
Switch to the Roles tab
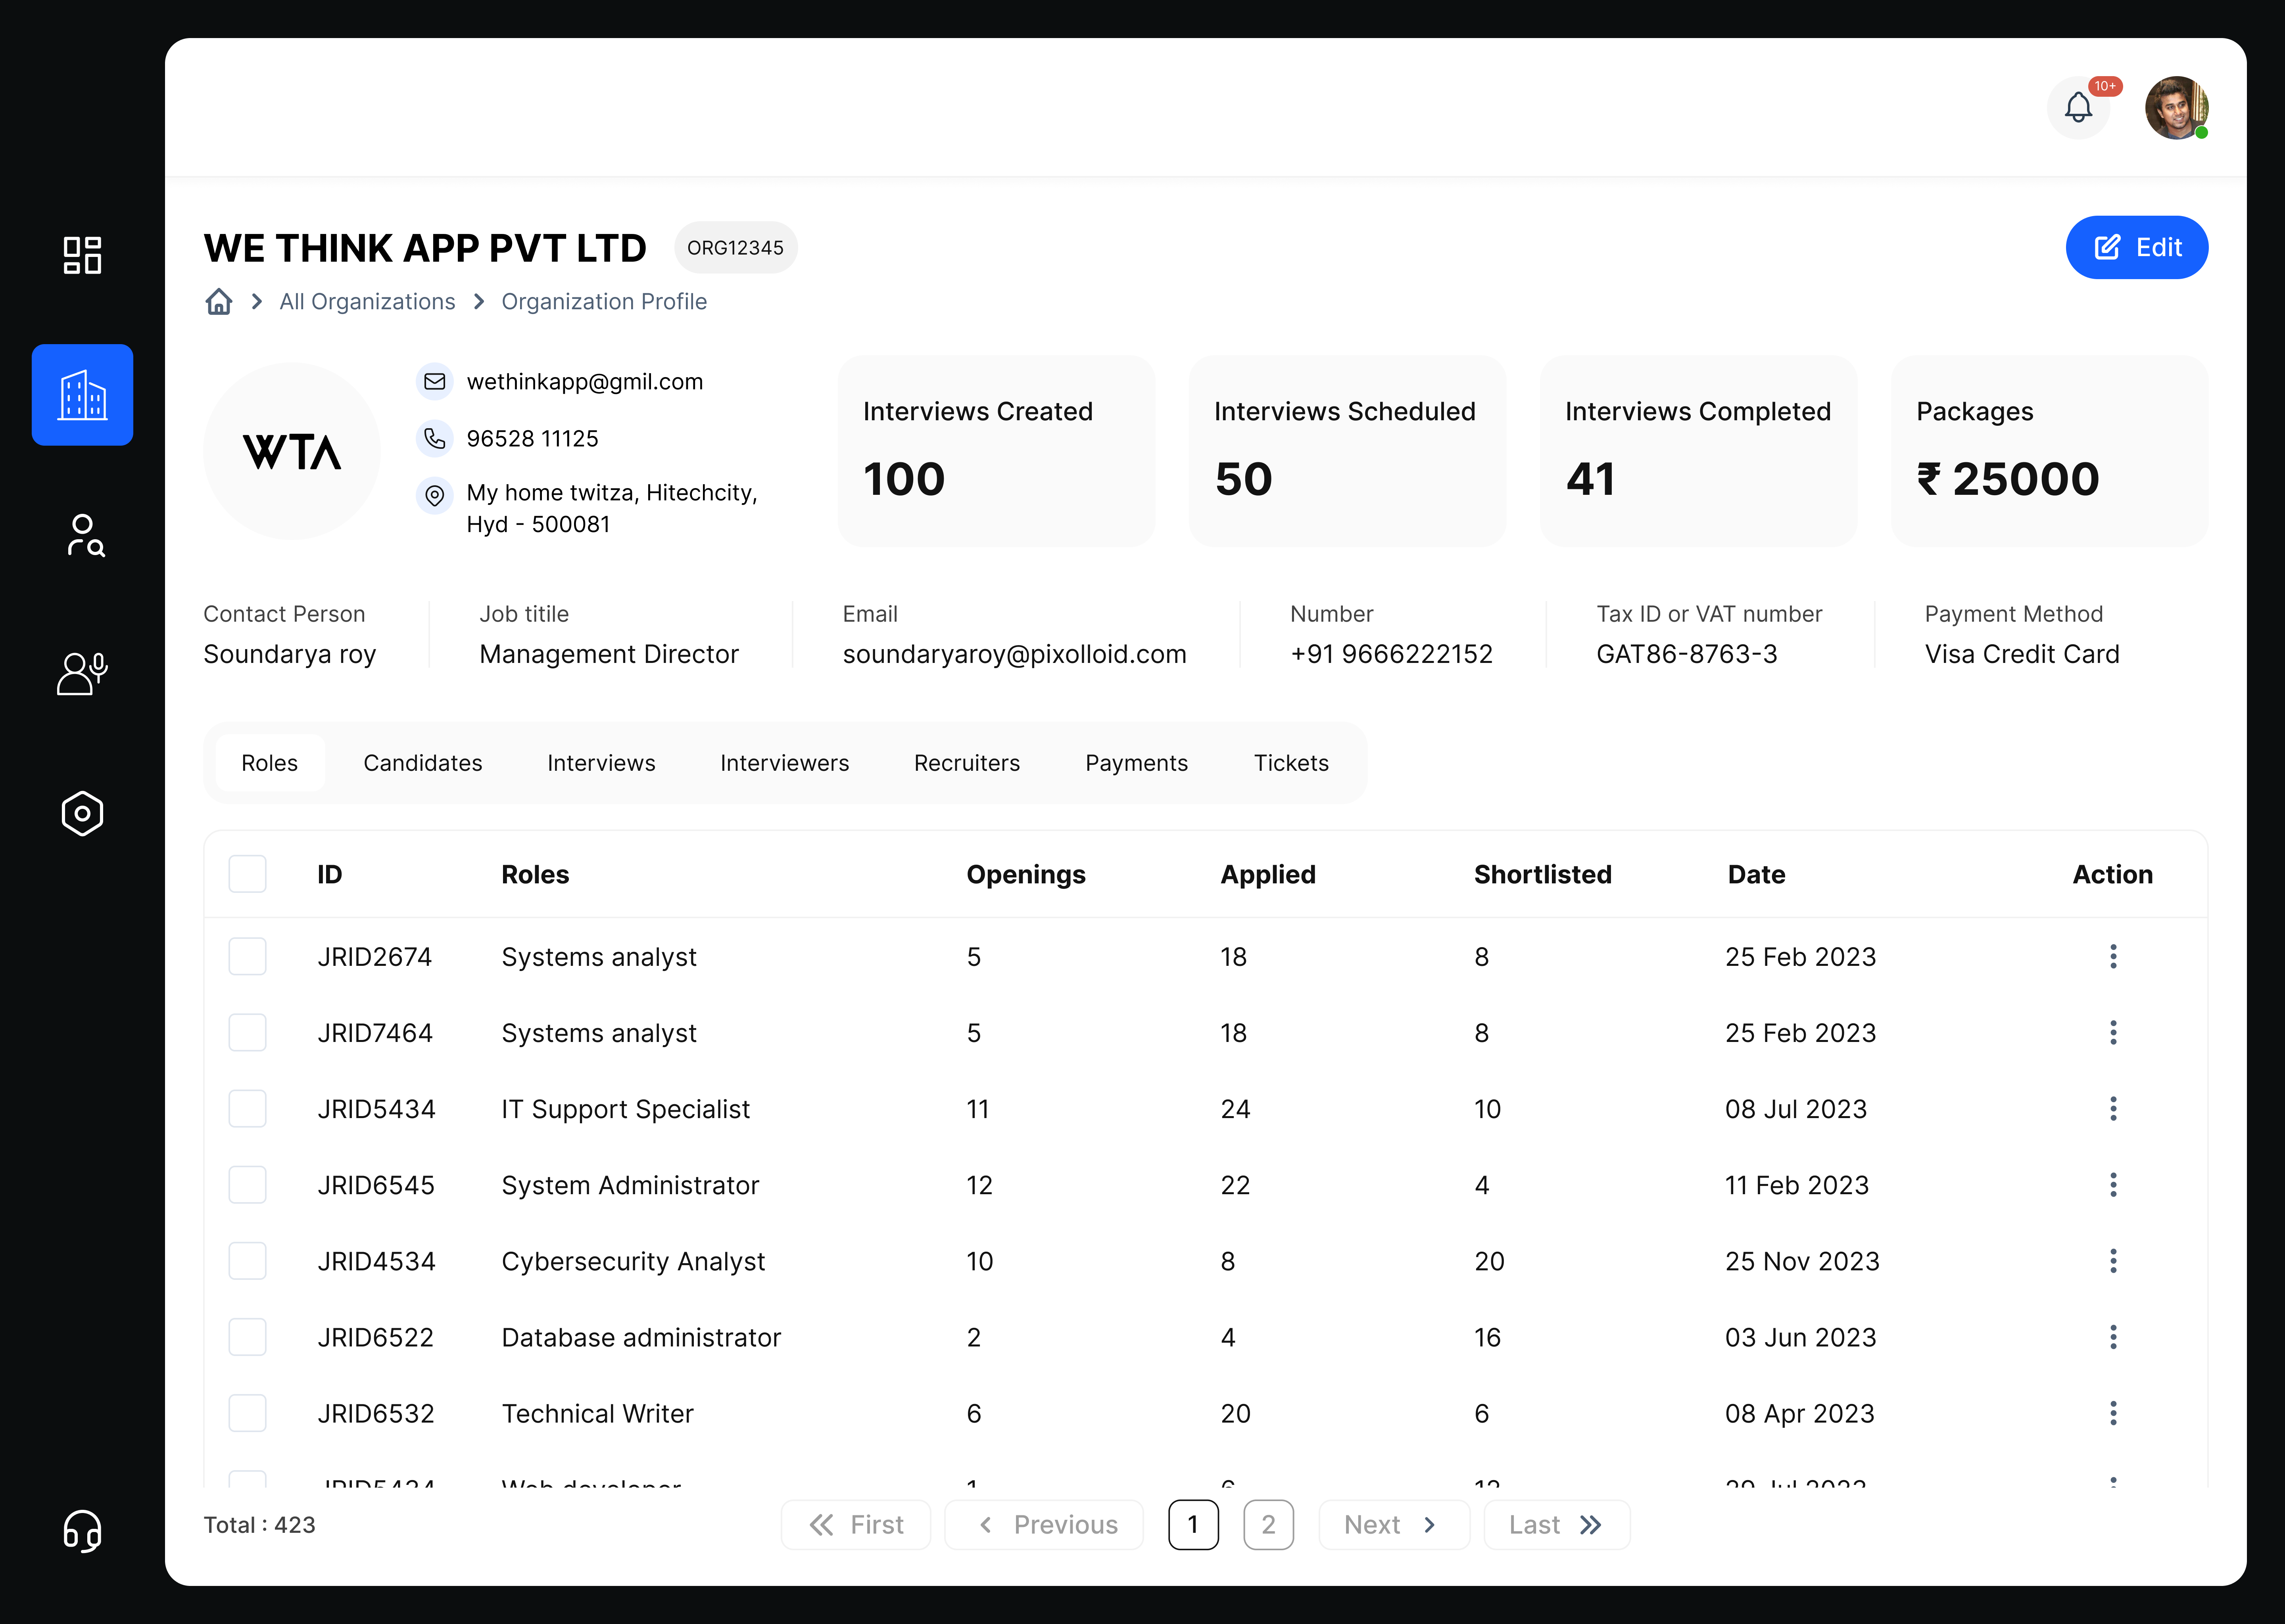click(x=270, y=763)
